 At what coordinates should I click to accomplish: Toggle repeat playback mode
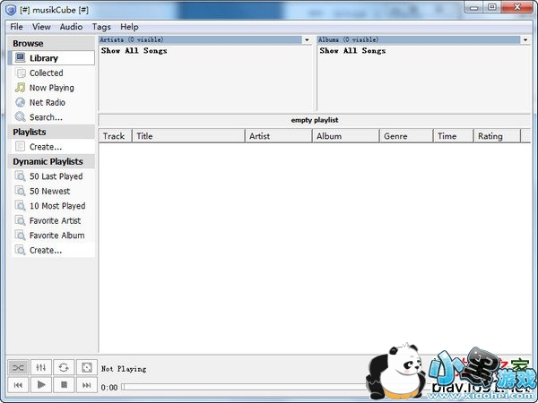point(64,368)
